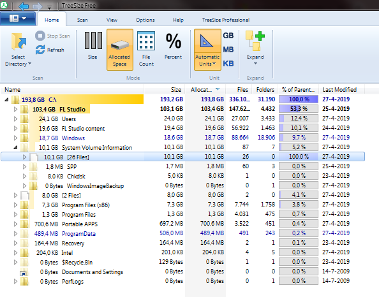This screenshot has width=379, height=297.
Task: Toggle the Allocated Space mode
Action: click(120, 50)
